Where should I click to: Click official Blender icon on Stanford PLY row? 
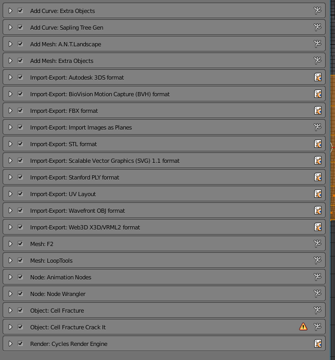pyautogui.click(x=318, y=177)
